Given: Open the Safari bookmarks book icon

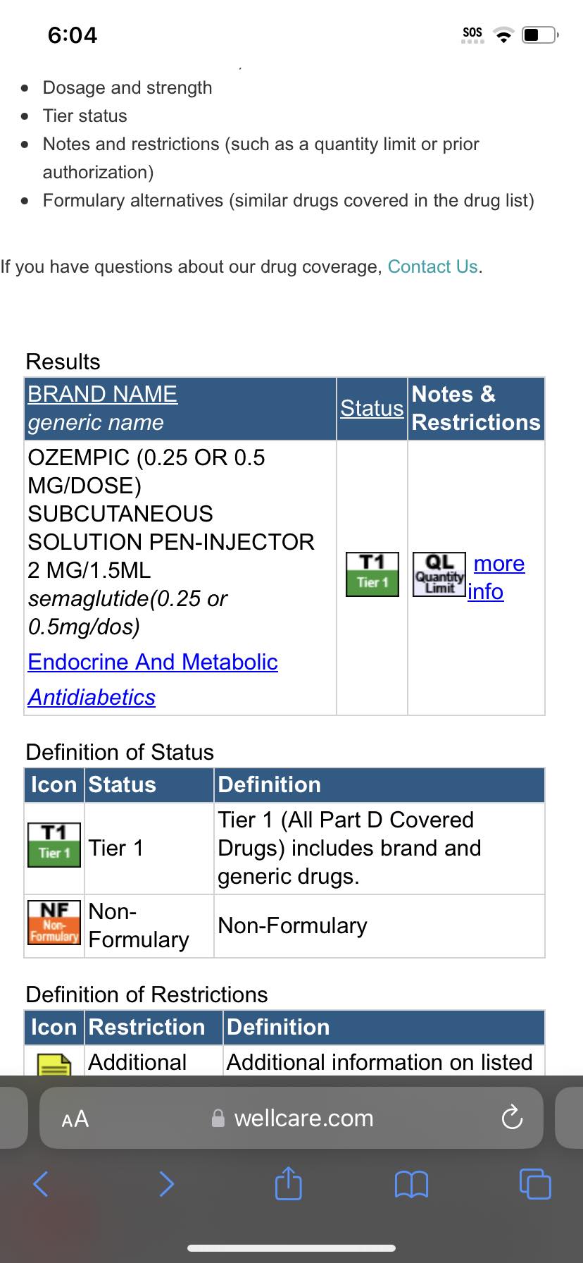Looking at the screenshot, I should click(411, 1184).
